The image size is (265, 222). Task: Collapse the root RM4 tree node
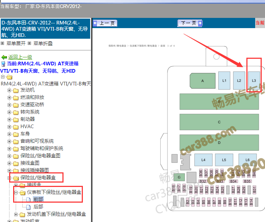coord(3,77)
